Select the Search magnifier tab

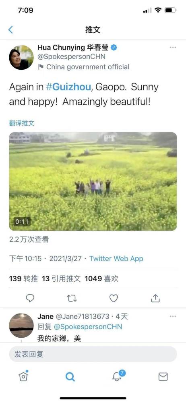pyautogui.click(x=70, y=377)
